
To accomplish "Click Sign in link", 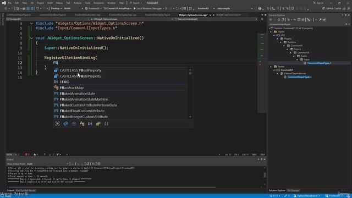I will 318,3.
